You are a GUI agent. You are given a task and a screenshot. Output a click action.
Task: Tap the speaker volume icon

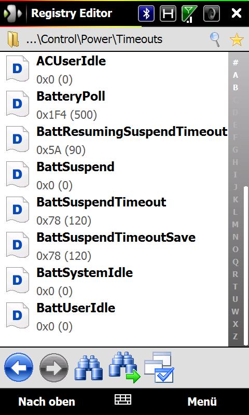tap(212, 13)
